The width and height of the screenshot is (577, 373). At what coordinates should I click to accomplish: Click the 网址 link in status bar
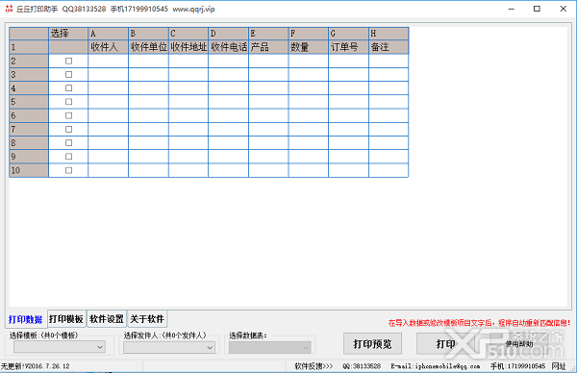click(558, 366)
